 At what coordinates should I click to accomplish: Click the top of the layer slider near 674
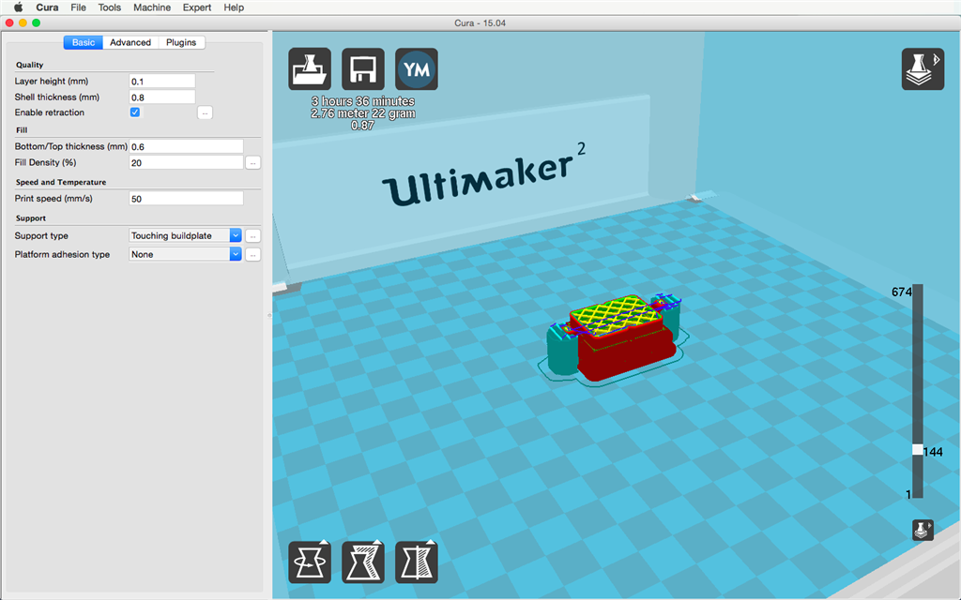pos(918,289)
